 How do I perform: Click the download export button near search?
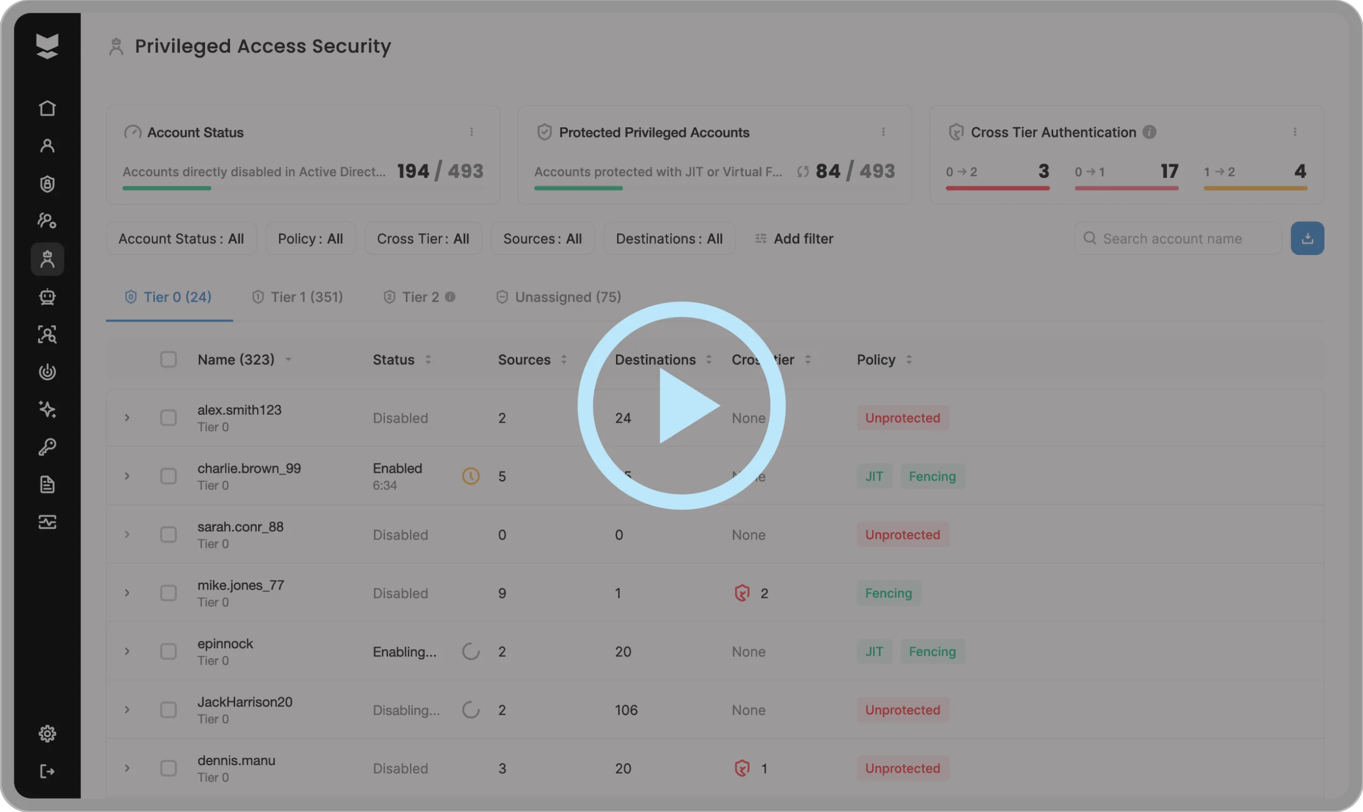coord(1308,238)
